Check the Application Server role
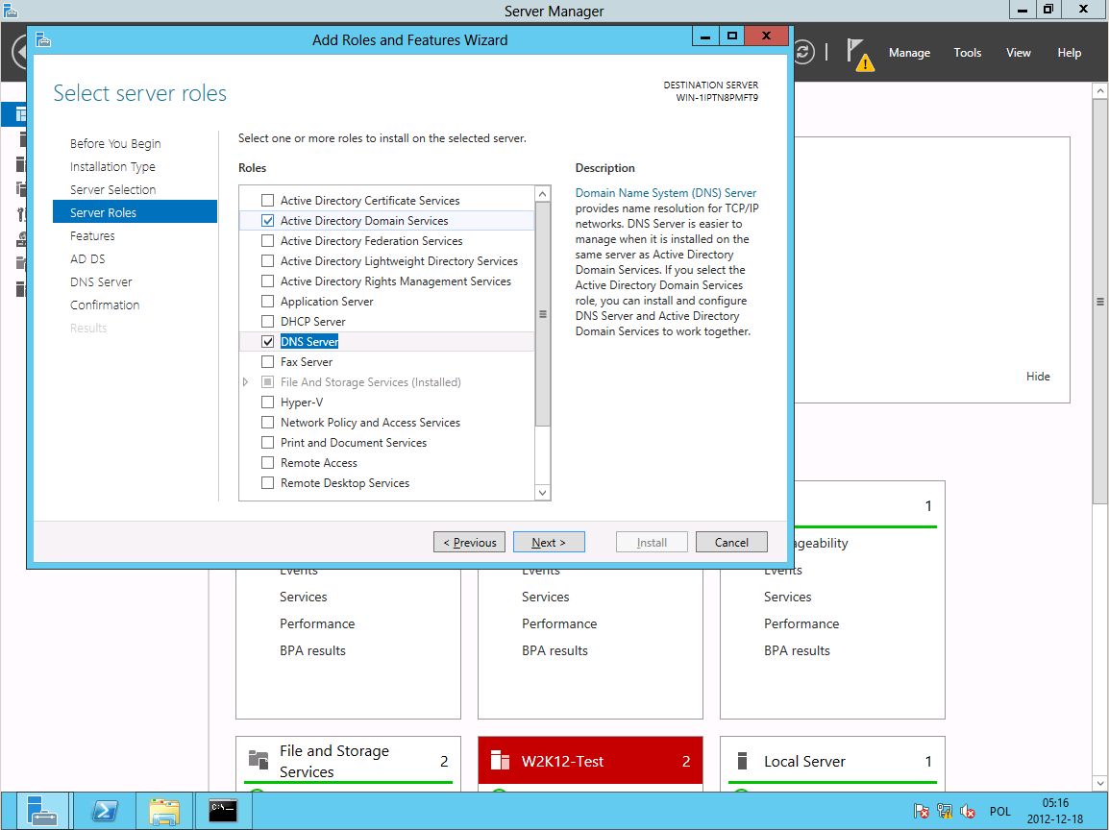The width and height of the screenshot is (1109, 830). (267, 302)
